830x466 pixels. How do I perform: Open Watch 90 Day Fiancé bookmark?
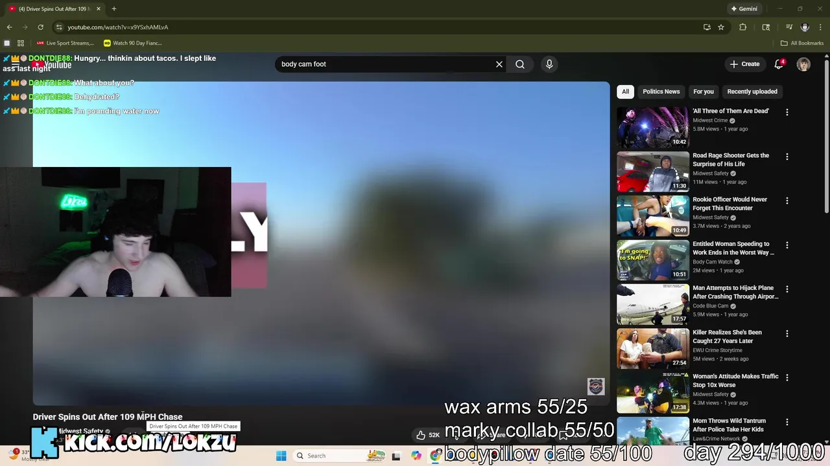point(133,43)
